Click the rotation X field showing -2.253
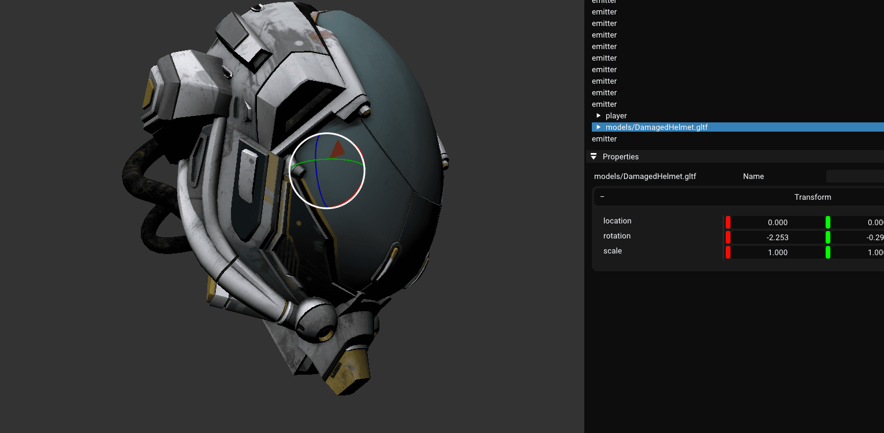Image resolution: width=884 pixels, height=433 pixels. coord(777,237)
